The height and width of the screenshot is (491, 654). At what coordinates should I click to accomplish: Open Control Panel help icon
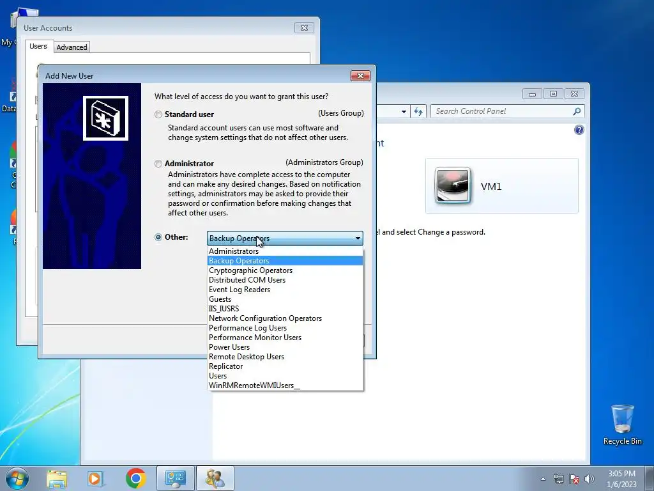[x=579, y=130]
